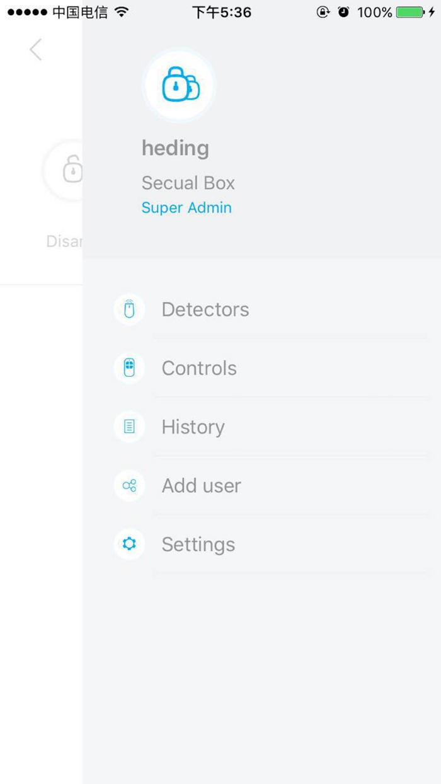Image resolution: width=441 pixels, height=784 pixels.
Task: Select the Controls remote icon
Action: (129, 367)
